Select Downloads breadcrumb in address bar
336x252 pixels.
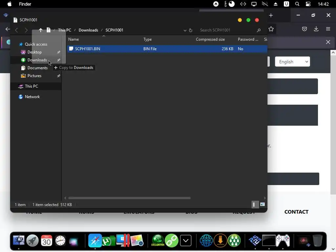tap(88, 30)
